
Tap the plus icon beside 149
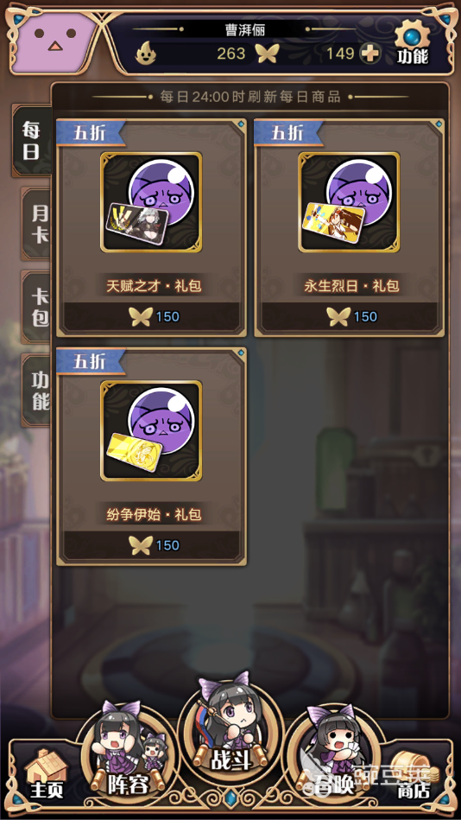(369, 54)
